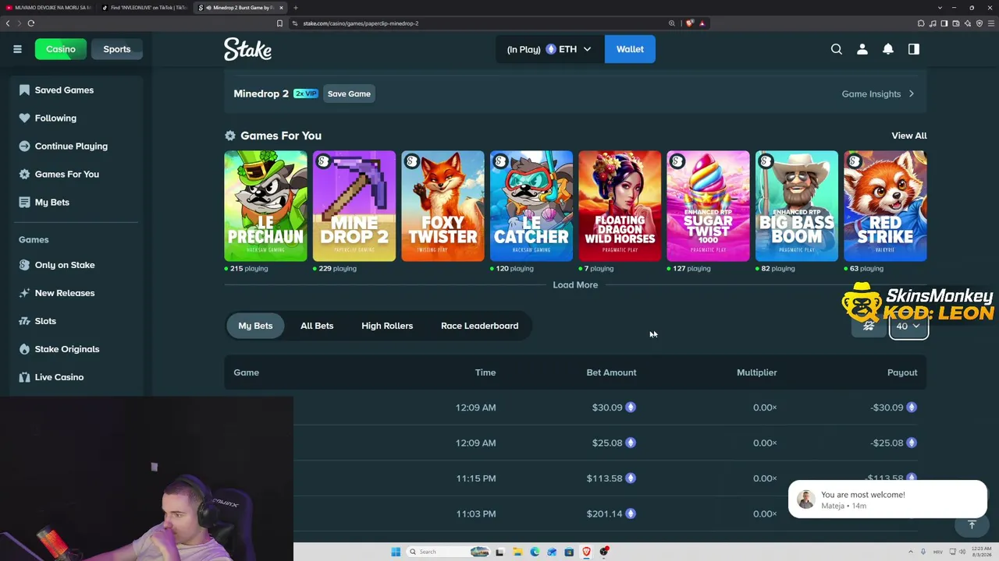The image size is (999, 561).
Task: Click the Brave browser taskbar icon
Action: tap(587, 552)
